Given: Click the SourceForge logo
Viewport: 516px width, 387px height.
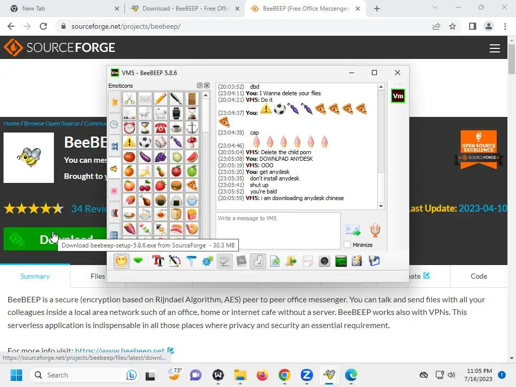Looking at the screenshot, I should (x=59, y=47).
